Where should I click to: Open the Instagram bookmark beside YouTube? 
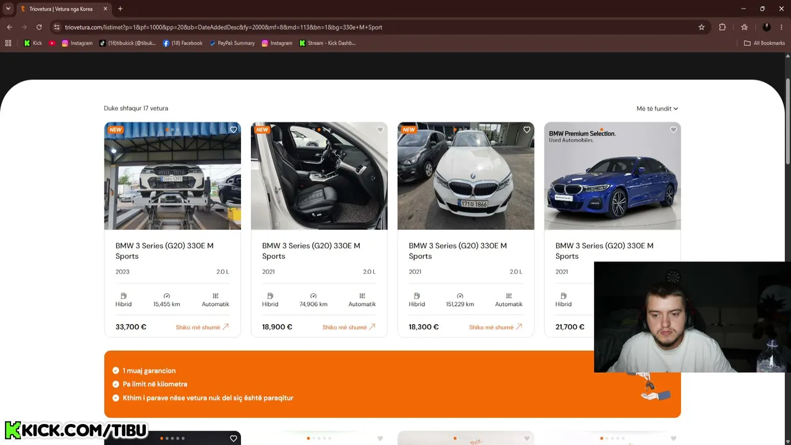pos(77,43)
